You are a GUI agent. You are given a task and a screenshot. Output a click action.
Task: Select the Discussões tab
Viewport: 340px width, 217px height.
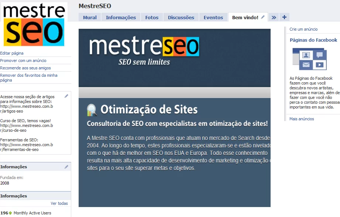(x=181, y=17)
